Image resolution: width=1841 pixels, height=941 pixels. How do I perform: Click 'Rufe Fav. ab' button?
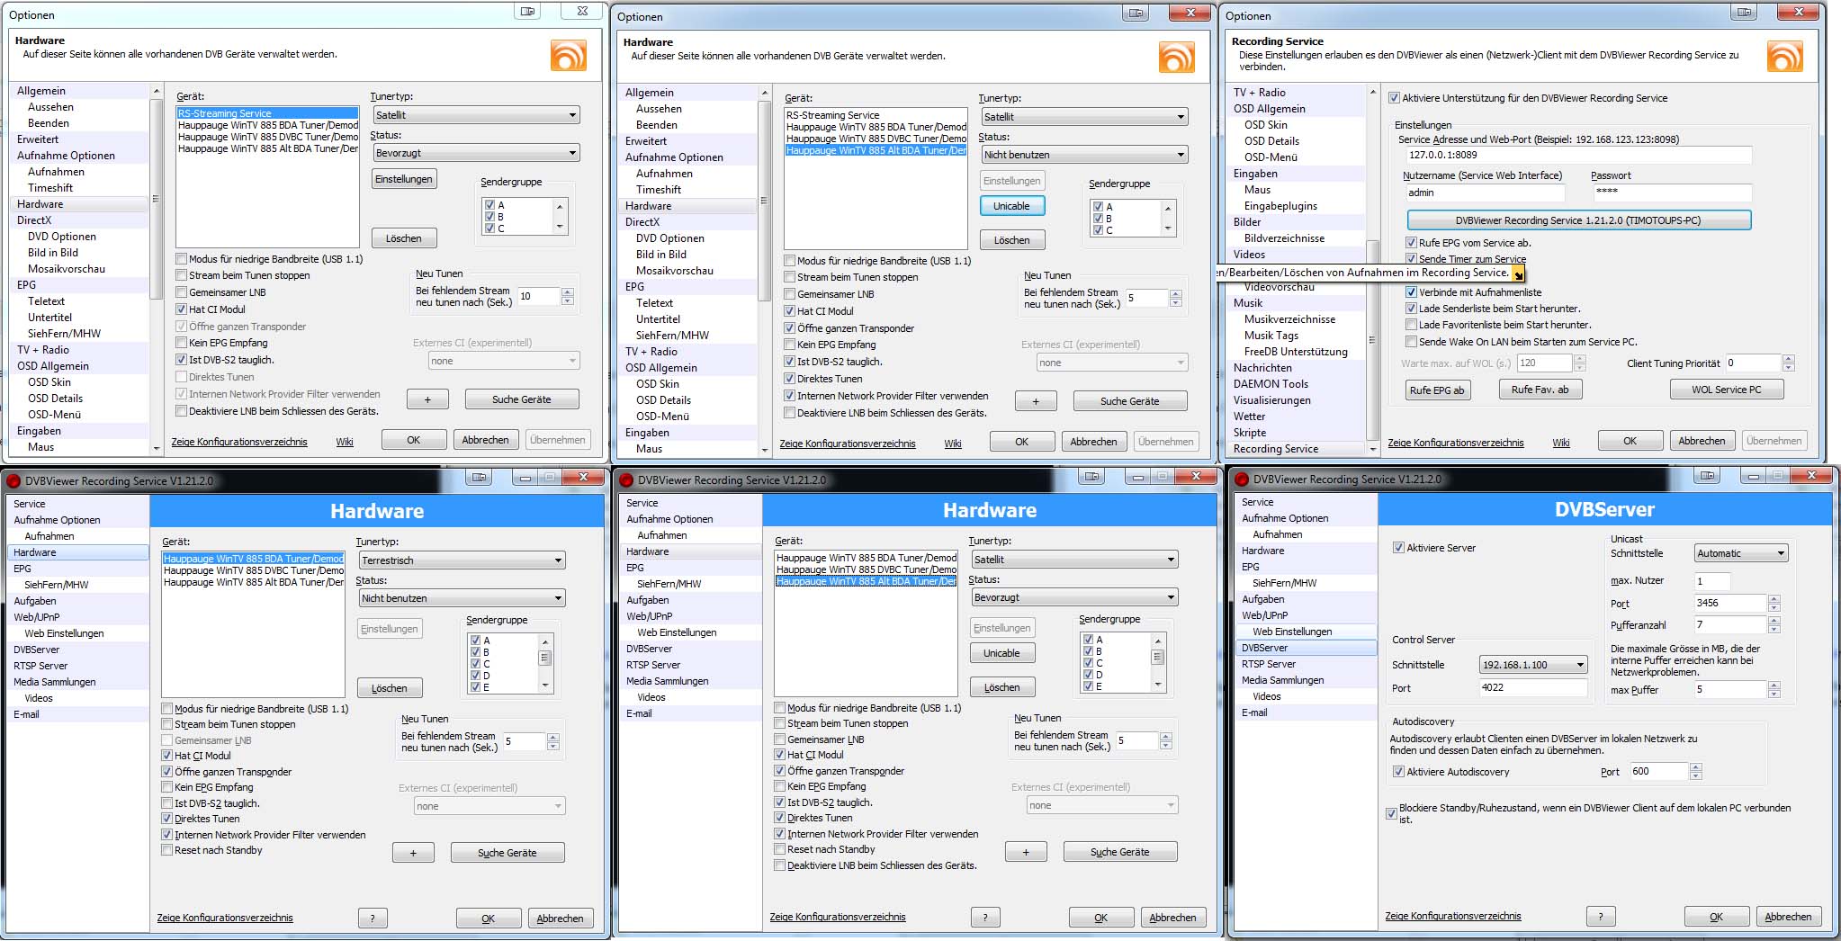click(1540, 390)
